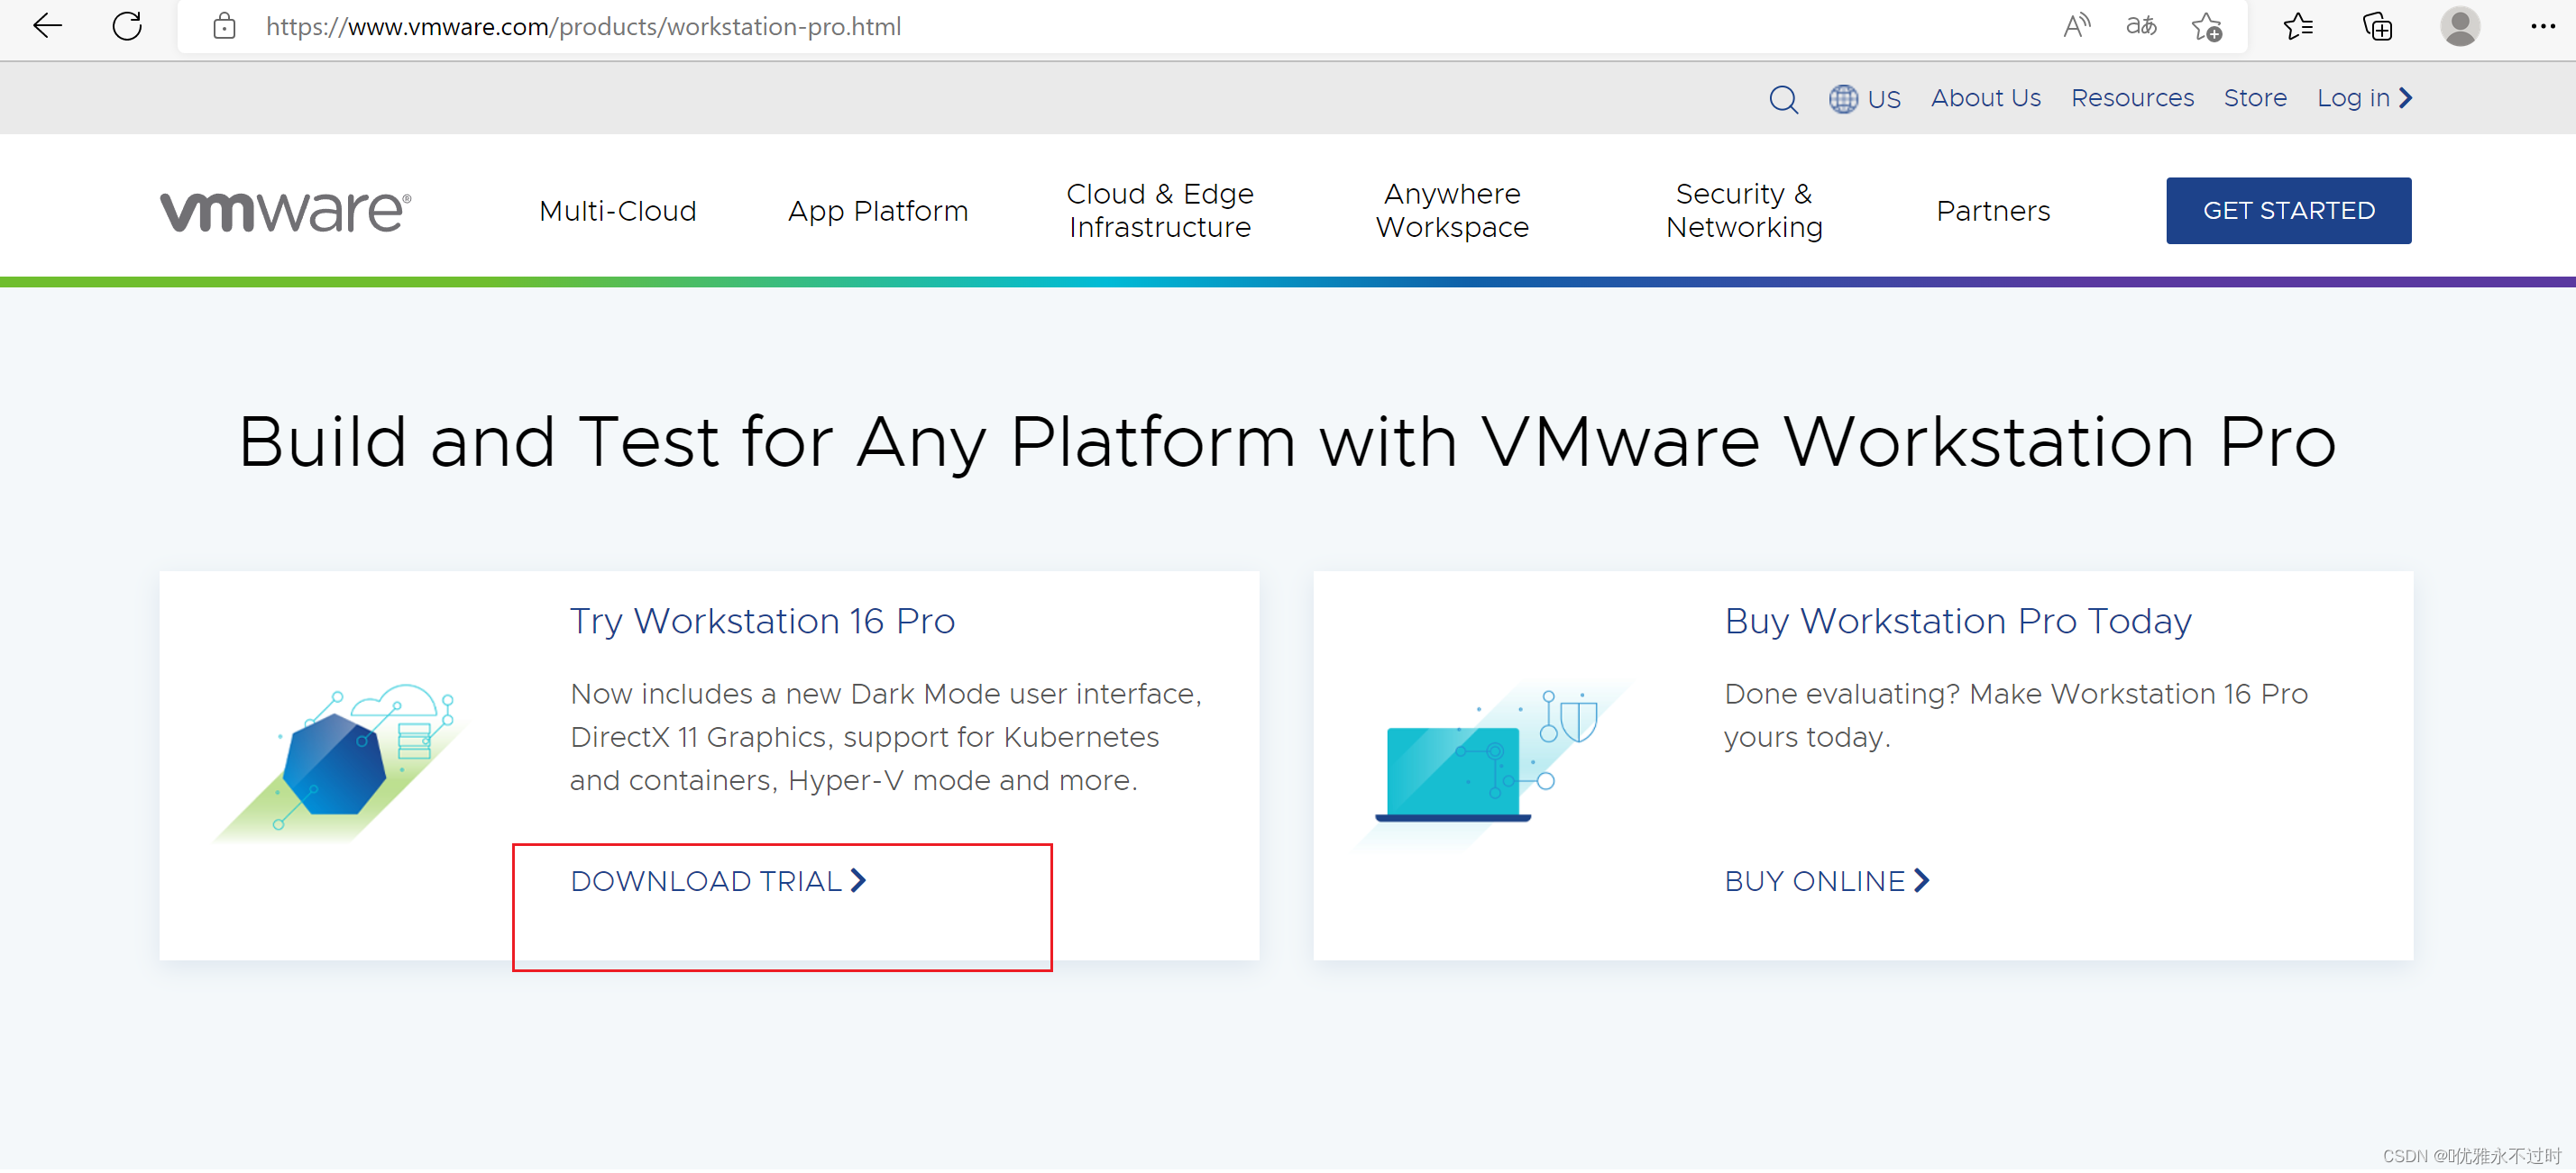The width and height of the screenshot is (2576, 1173).
Task: Click the VMware logo
Action: pyautogui.click(x=285, y=212)
